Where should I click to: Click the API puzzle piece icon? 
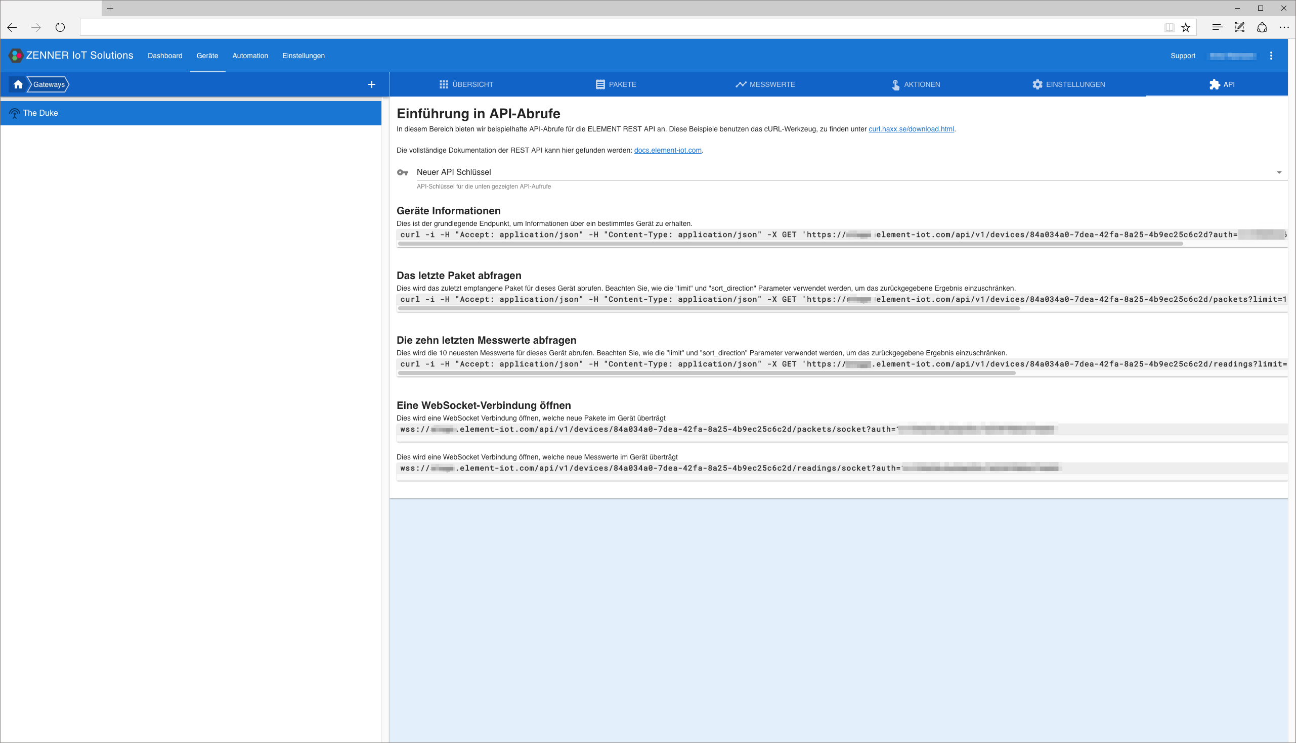click(x=1214, y=84)
